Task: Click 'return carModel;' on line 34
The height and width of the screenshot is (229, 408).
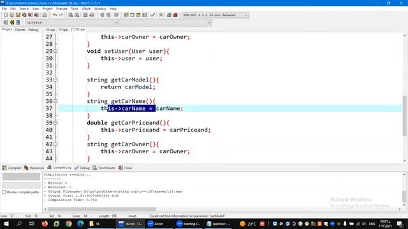Action: (x=128, y=87)
